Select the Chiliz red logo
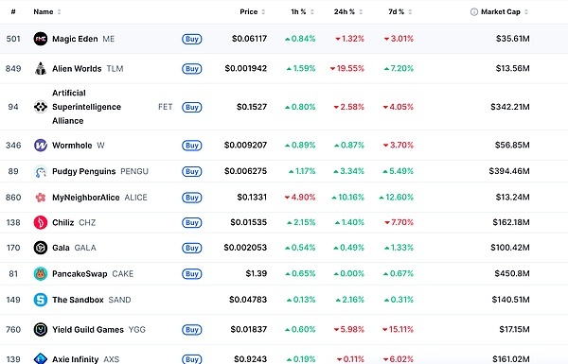 point(41,222)
